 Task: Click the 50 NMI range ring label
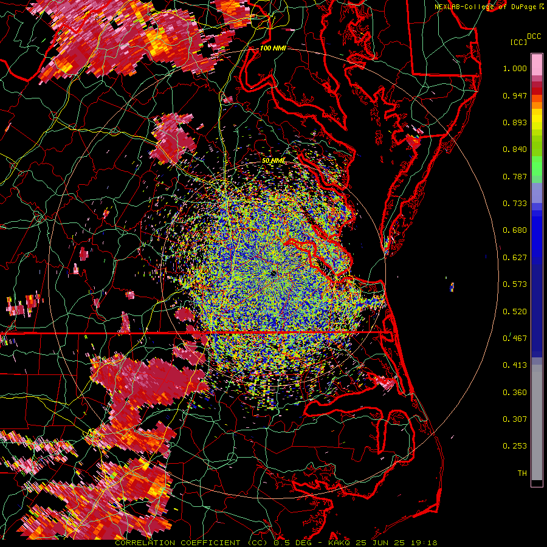(274, 160)
